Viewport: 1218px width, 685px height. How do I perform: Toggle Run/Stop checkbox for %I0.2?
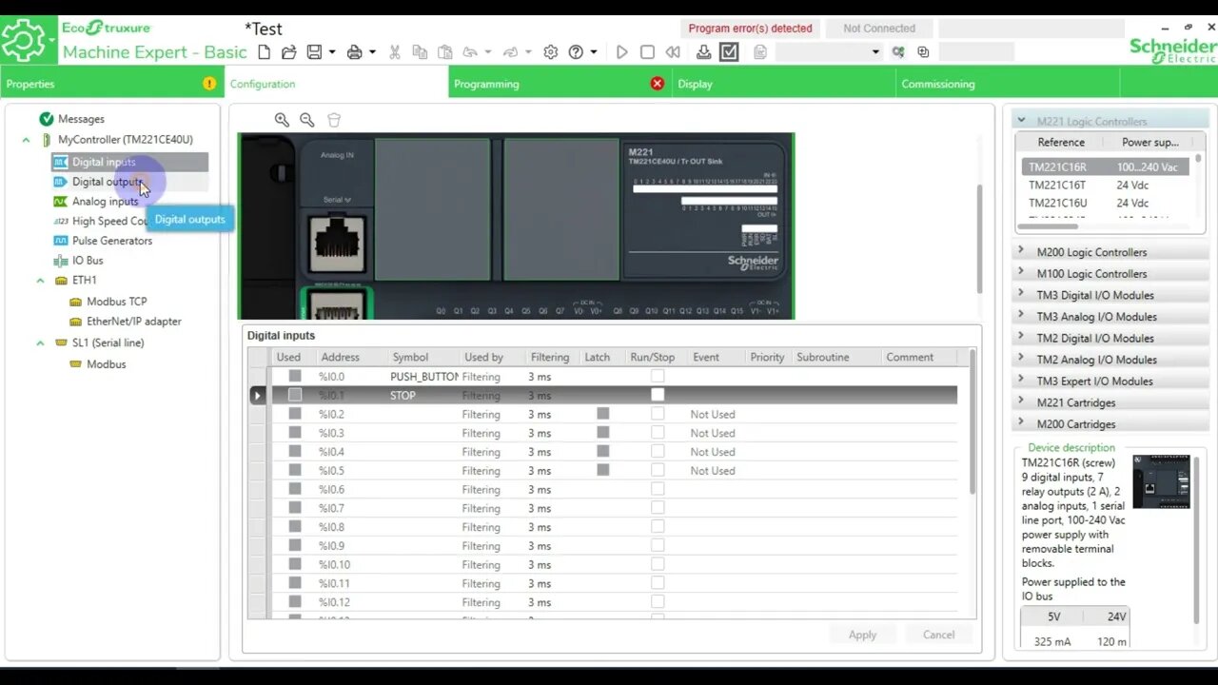[658, 414]
